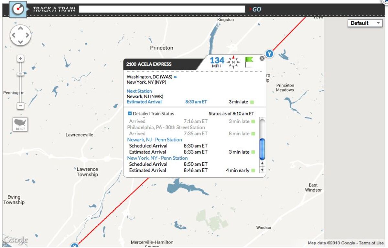Zoom in with the plus button
Screen dimensions: 388x248
20,58
